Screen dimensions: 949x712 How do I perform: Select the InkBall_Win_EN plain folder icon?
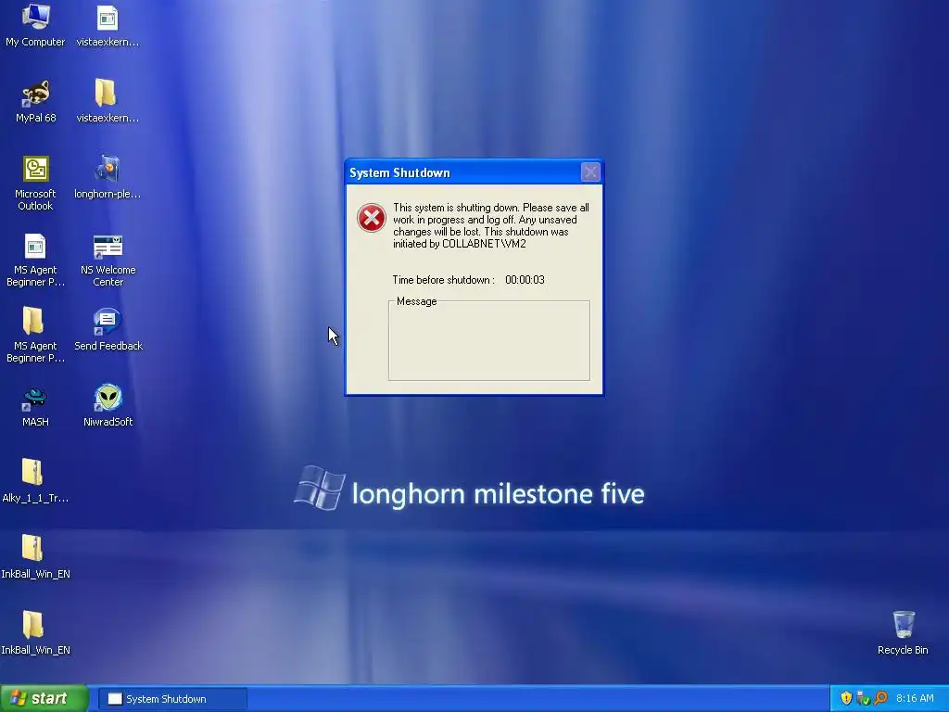tap(34, 632)
